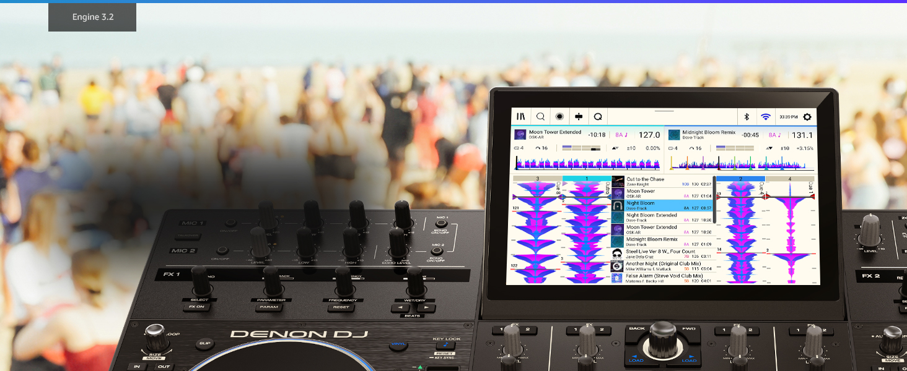Toggle the VINYL button
This screenshot has width=907, height=371.
(399, 344)
